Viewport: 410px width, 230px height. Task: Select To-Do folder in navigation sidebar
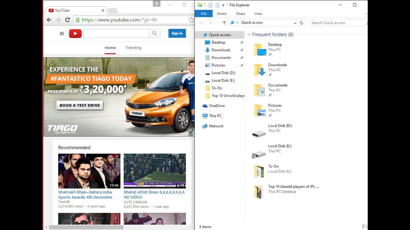[217, 88]
